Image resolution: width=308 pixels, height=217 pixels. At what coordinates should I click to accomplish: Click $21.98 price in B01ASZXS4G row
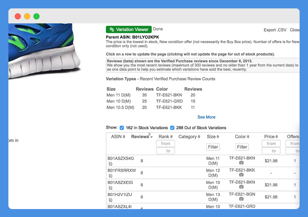point(271,161)
